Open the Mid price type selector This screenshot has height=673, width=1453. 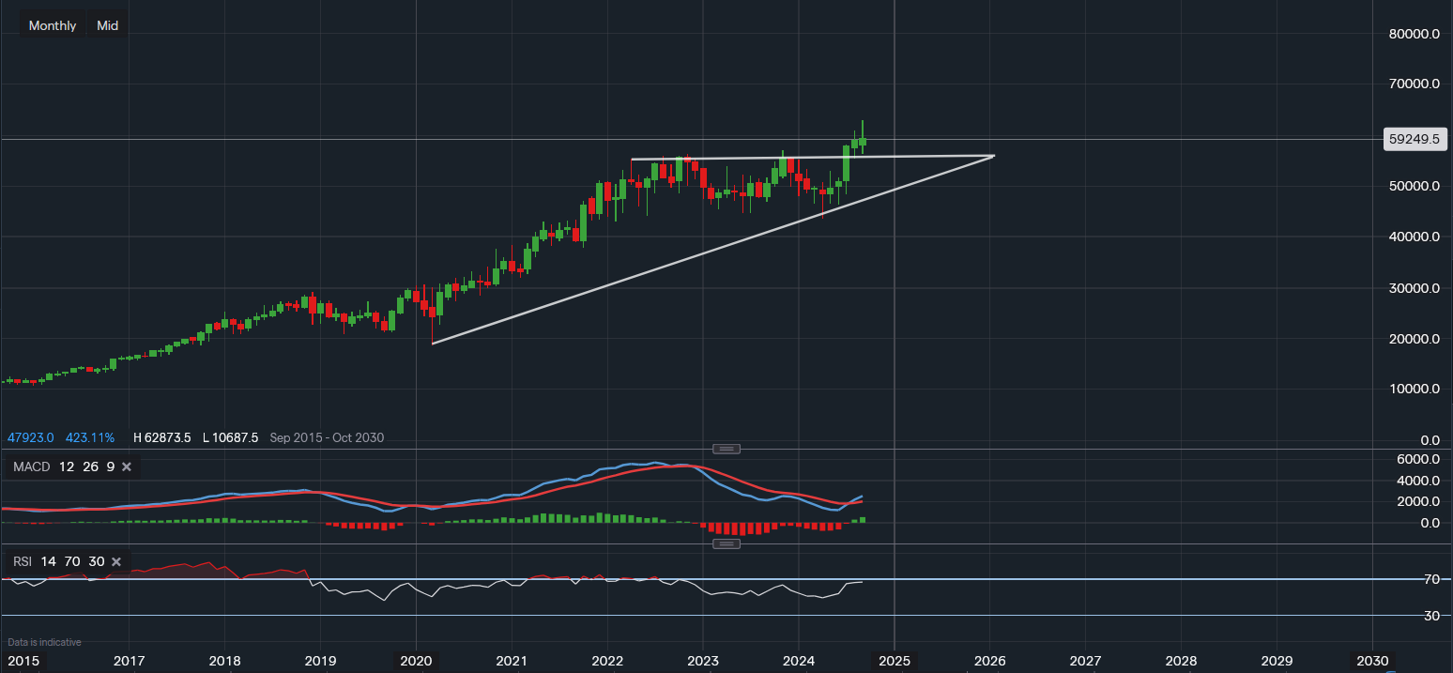pyautogui.click(x=108, y=25)
